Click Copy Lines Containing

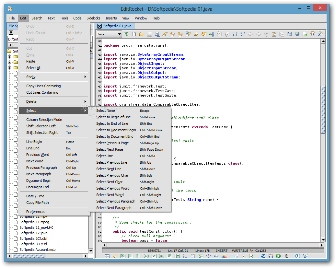54,86
